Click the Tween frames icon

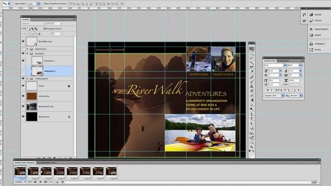tap(51, 182)
